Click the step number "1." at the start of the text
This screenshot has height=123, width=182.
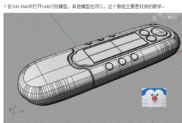(x=5, y=7)
